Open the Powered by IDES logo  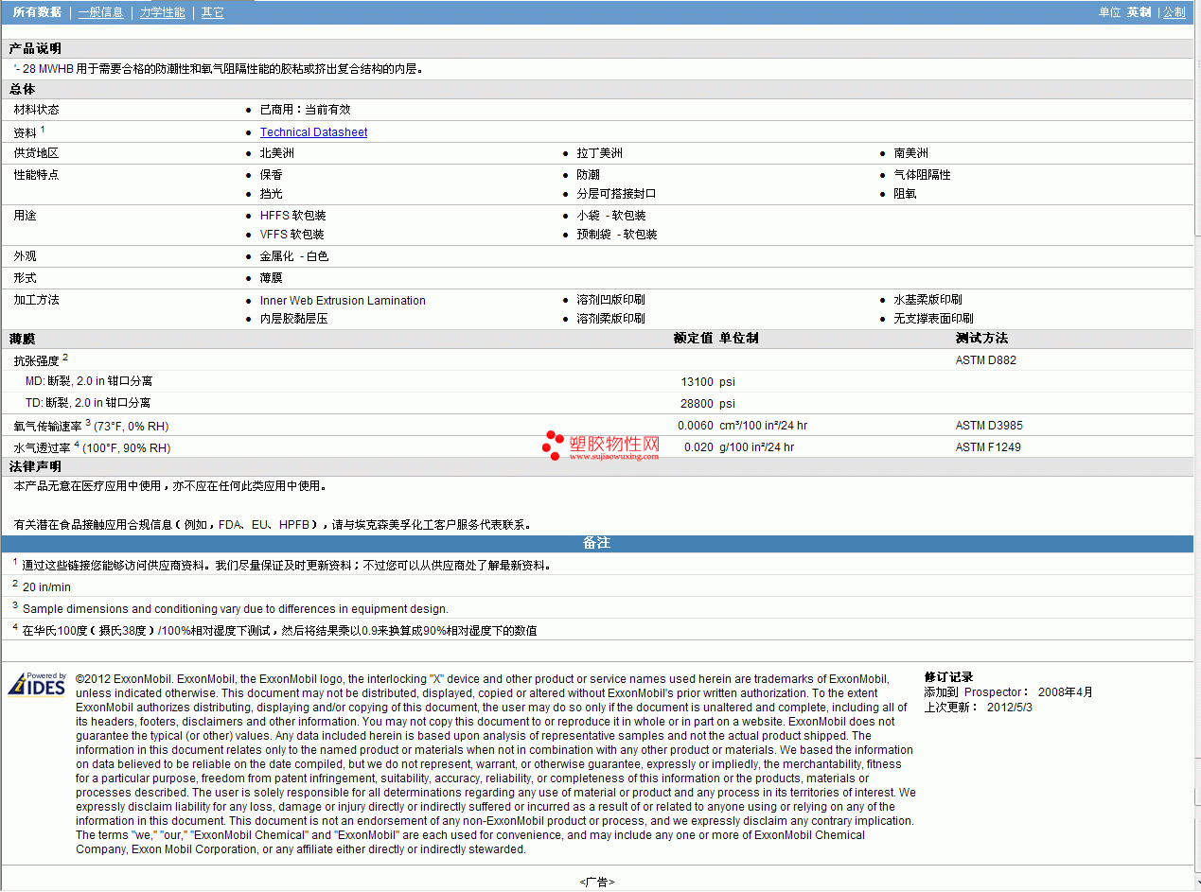(37, 684)
